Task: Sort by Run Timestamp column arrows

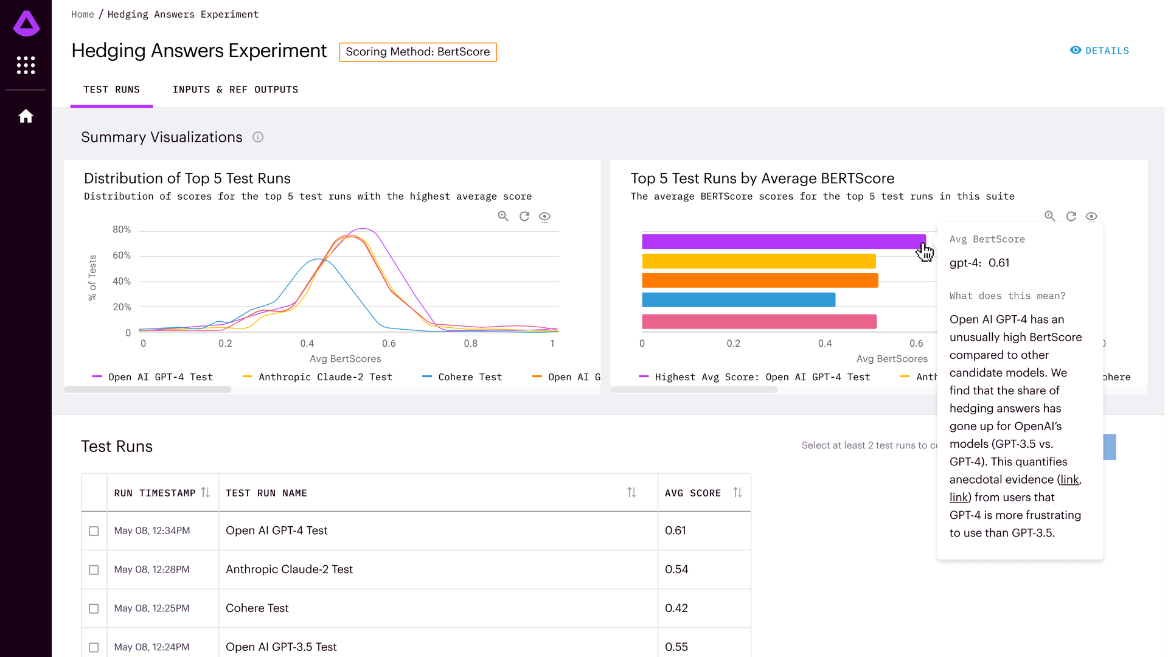Action: (x=206, y=493)
